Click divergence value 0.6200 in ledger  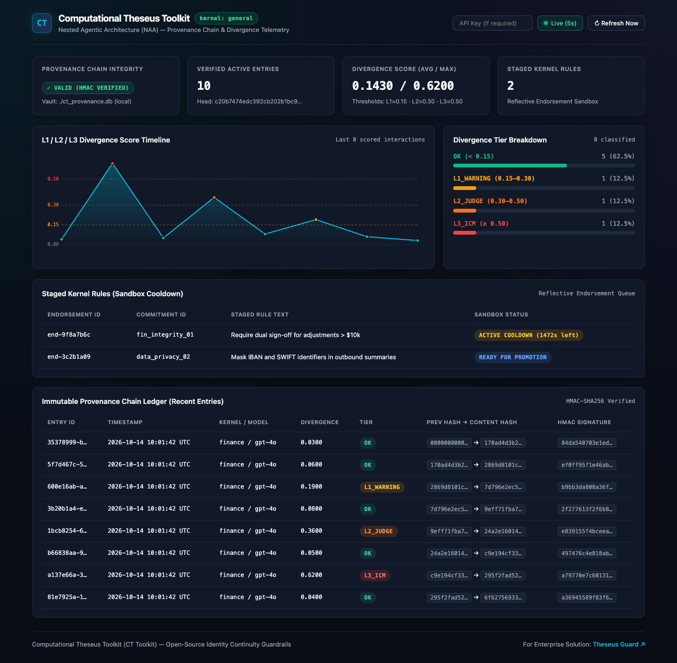pos(311,575)
